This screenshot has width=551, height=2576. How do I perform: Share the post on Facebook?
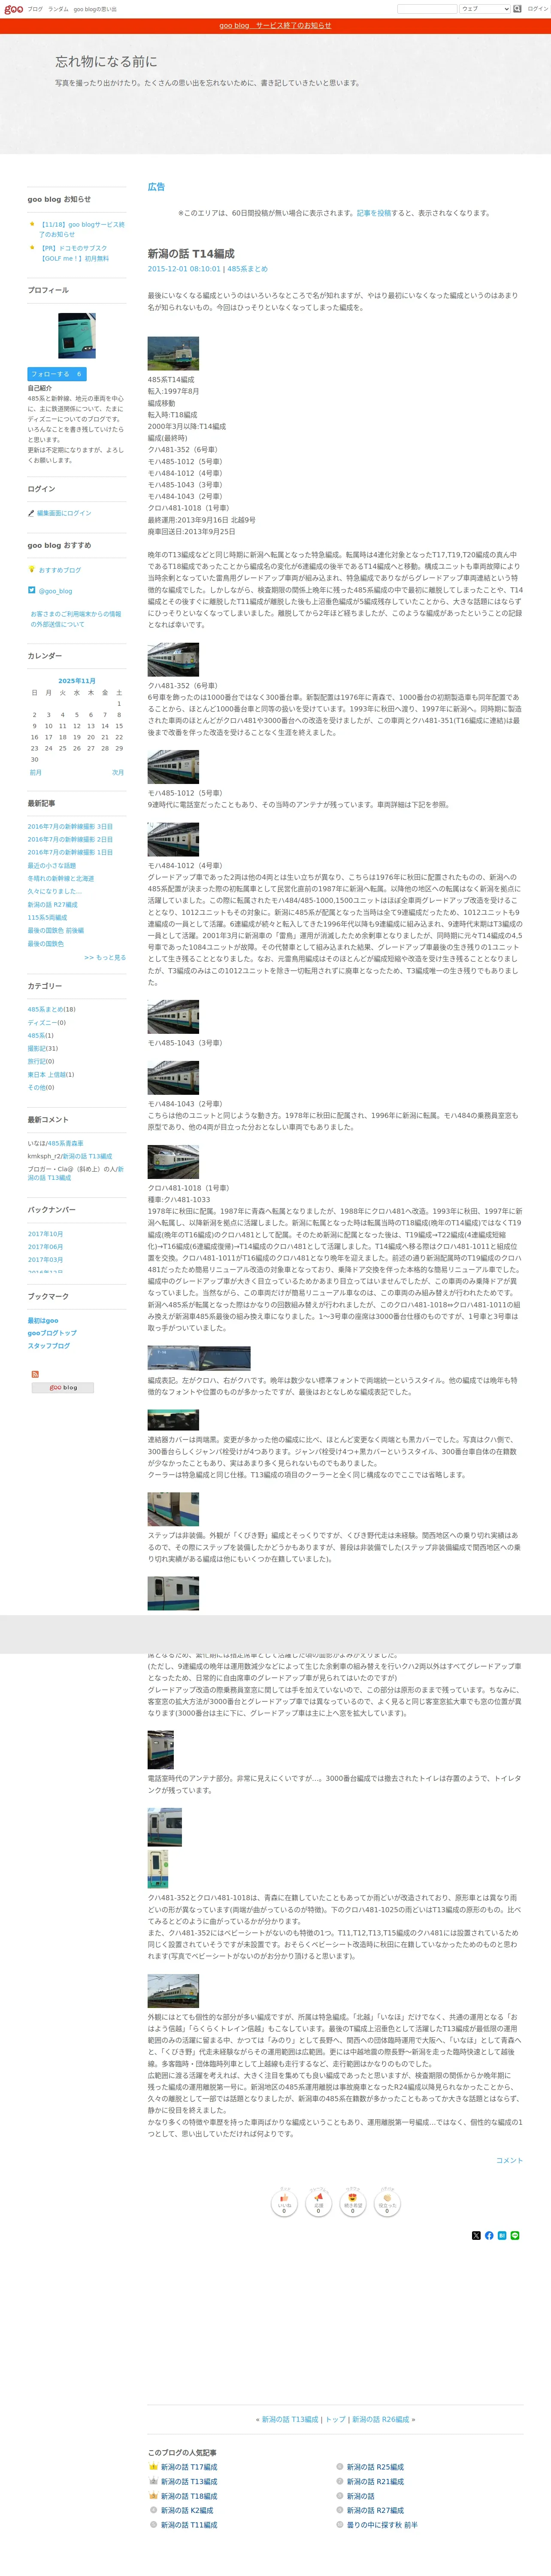(489, 2235)
